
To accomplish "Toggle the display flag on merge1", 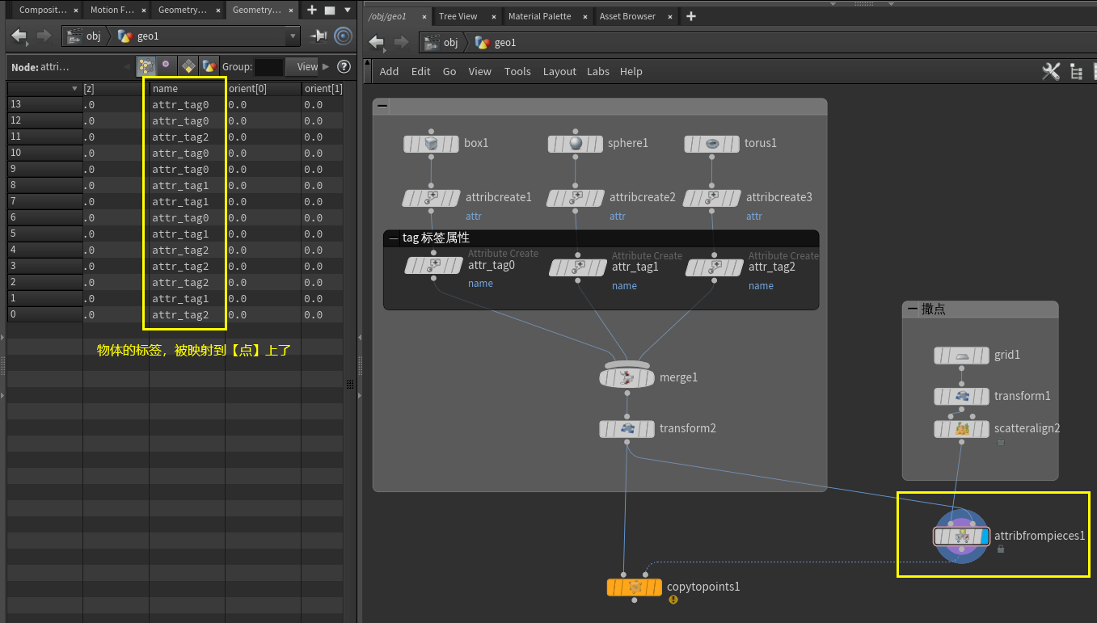I will pos(648,377).
